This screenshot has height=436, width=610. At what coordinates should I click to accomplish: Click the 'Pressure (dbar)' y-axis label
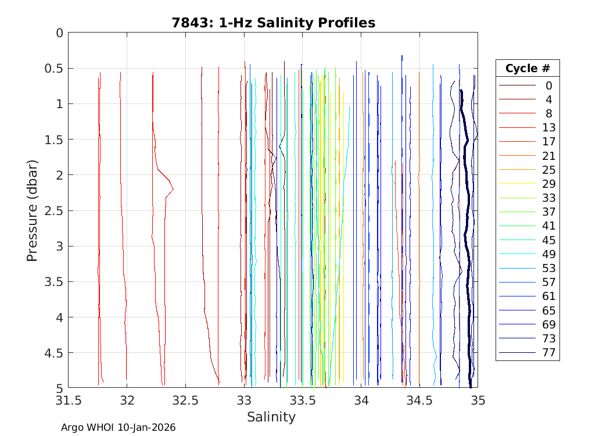click(x=33, y=210)
